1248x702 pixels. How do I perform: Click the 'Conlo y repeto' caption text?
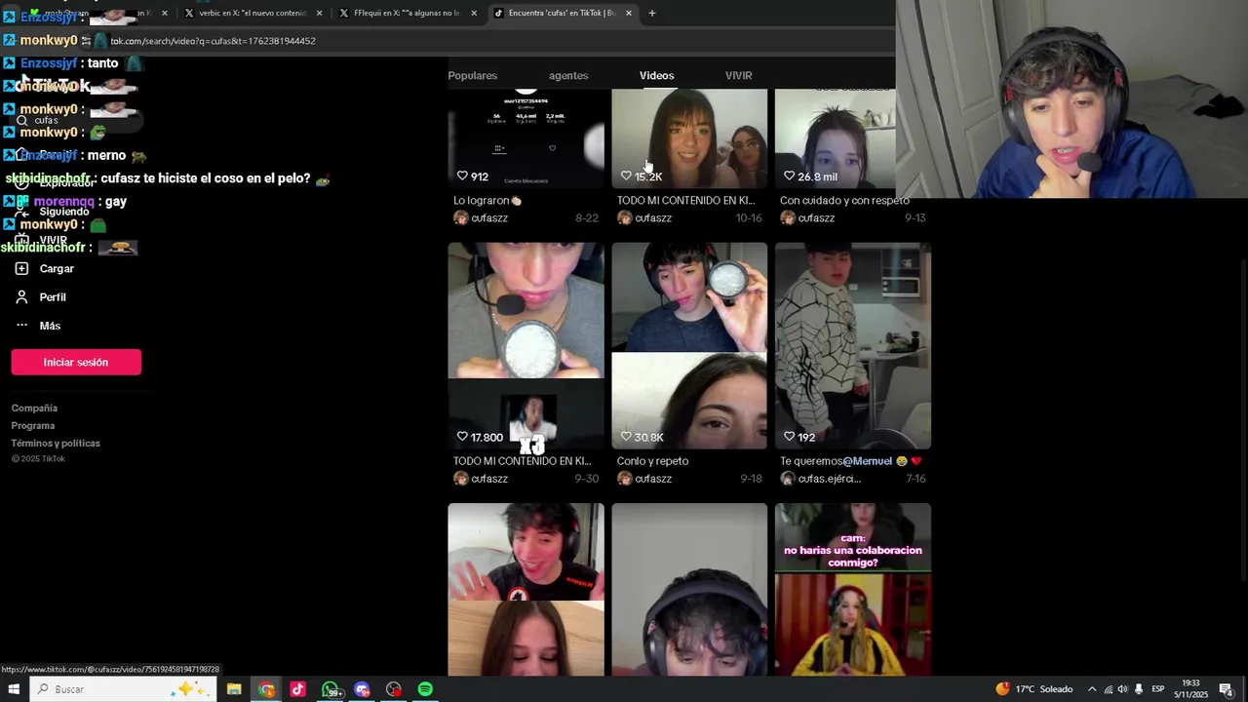click(x=652, y=460)
